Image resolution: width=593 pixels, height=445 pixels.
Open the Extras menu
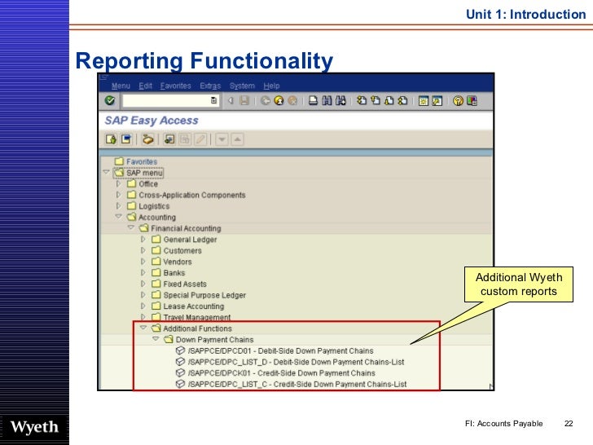tap(210, 86)
